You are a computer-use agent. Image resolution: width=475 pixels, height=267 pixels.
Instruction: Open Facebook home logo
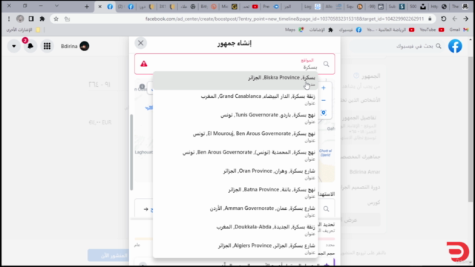[455, 46]
